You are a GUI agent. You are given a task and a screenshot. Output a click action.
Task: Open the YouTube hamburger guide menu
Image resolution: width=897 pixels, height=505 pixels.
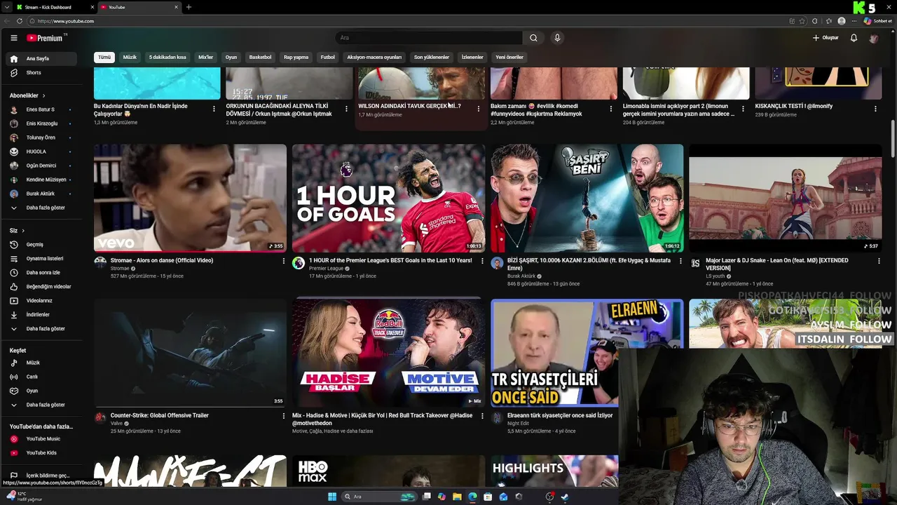[x=13, y=38]
